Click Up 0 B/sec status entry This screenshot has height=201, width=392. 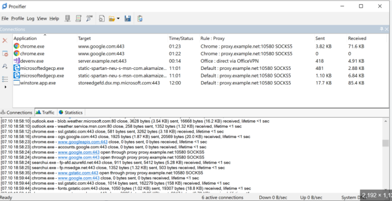coord(311,197)
